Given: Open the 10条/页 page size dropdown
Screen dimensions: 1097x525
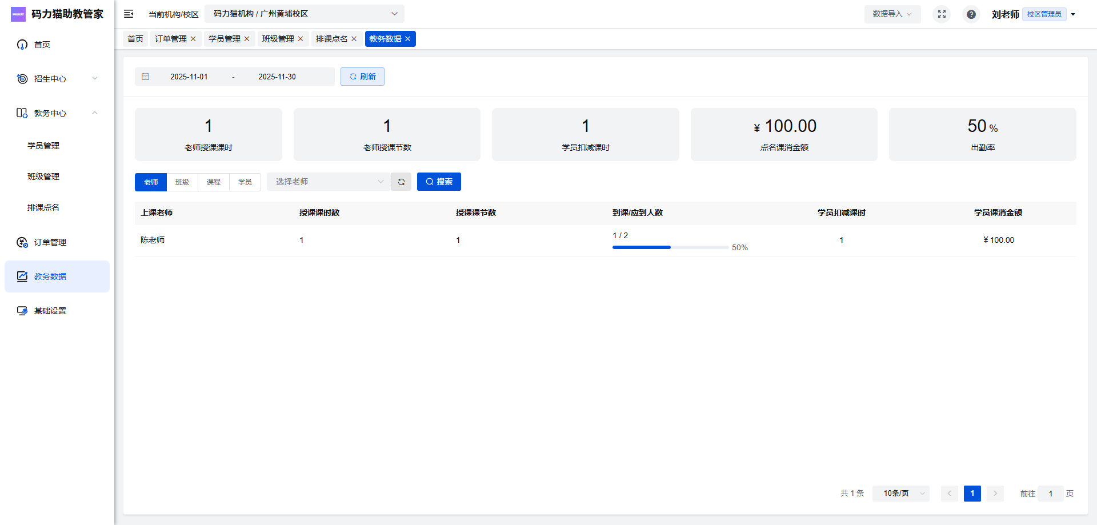Looking at the screenshot, I should 900,493.
